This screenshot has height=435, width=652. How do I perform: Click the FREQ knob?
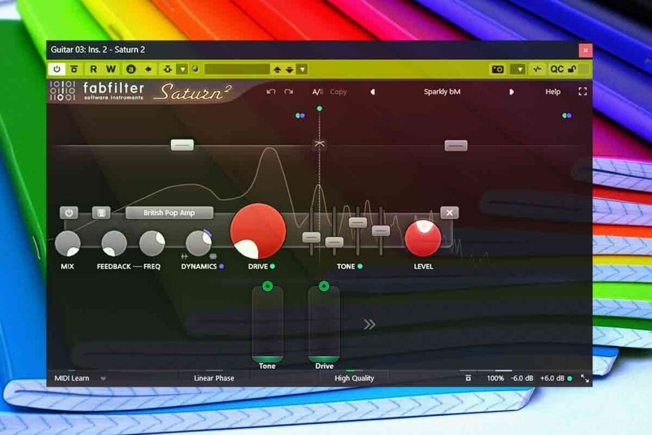[x=152, y=243]
